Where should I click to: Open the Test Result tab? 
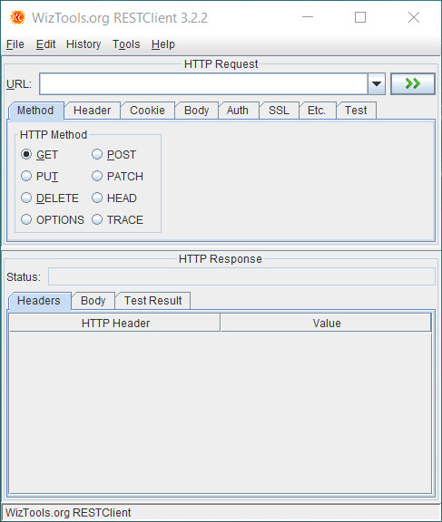tap(153, 301)
